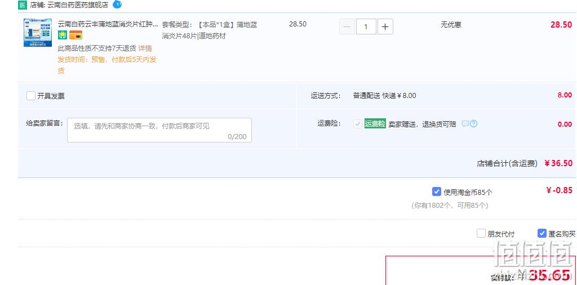Click the store total ¥36.50

pyautogui.click(x=558, y=163)
